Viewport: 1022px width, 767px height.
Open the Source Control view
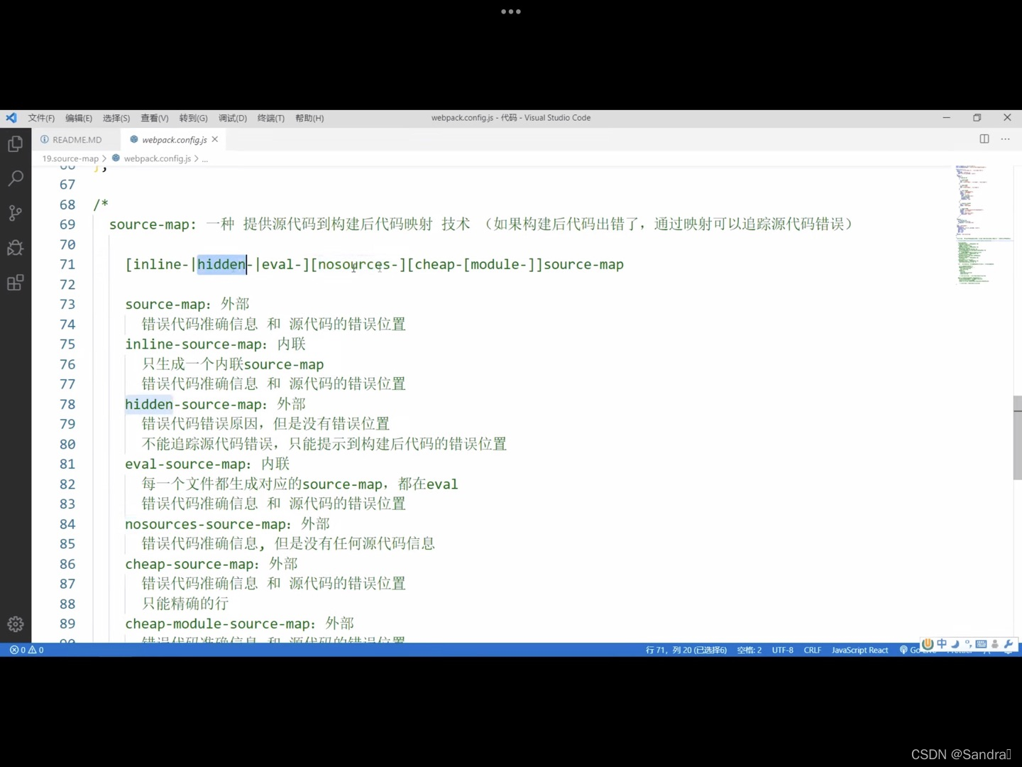pyautogui.click(x=15, y=212)
